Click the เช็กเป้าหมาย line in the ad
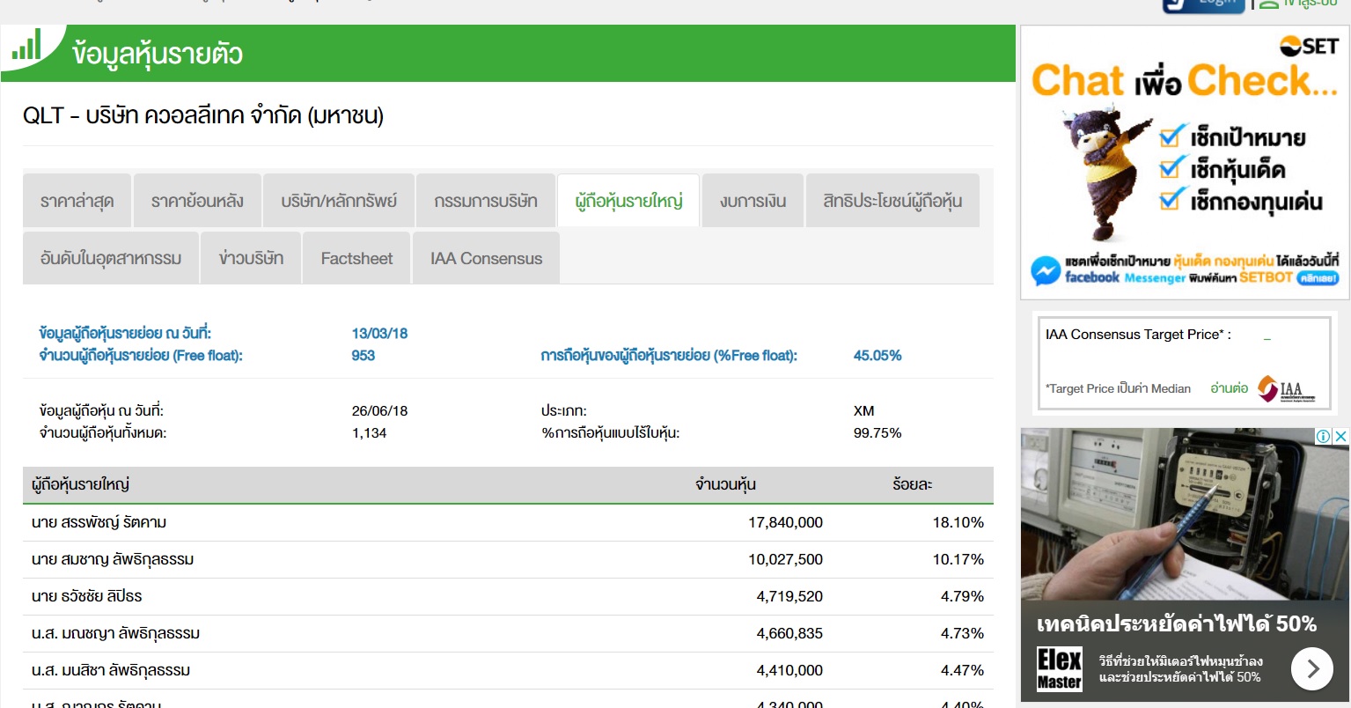 coord(1233,137)
